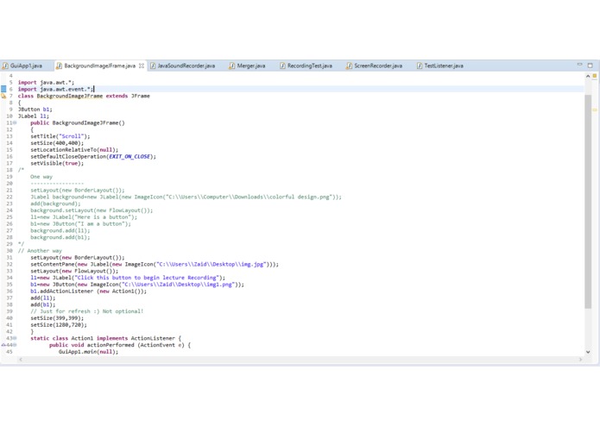Maximize the editor area

click(591, 66)
